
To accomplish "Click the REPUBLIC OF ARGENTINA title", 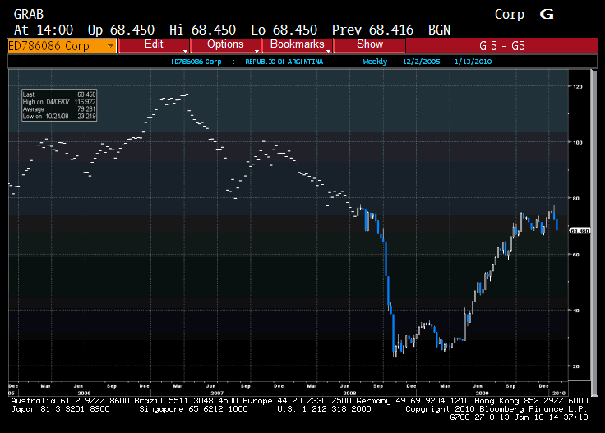I will click(x=284, y=62).
